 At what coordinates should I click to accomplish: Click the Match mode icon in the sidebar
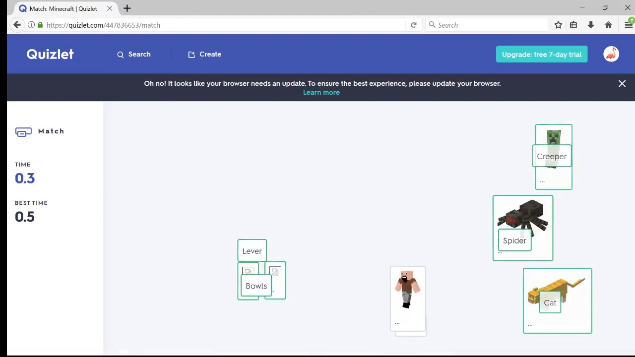tap(23, 132)
